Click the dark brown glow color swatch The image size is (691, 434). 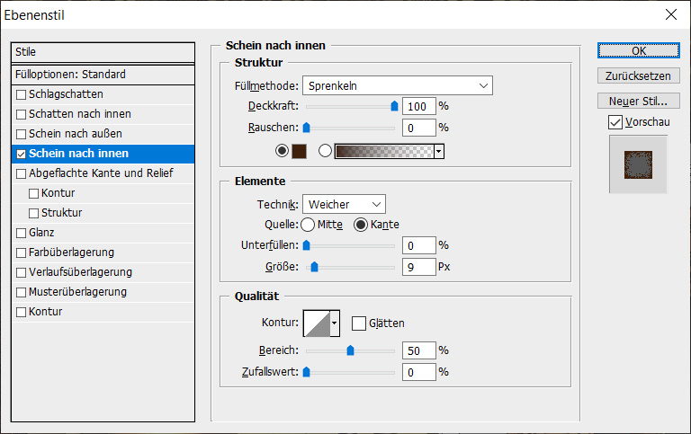tap(299, 151)
